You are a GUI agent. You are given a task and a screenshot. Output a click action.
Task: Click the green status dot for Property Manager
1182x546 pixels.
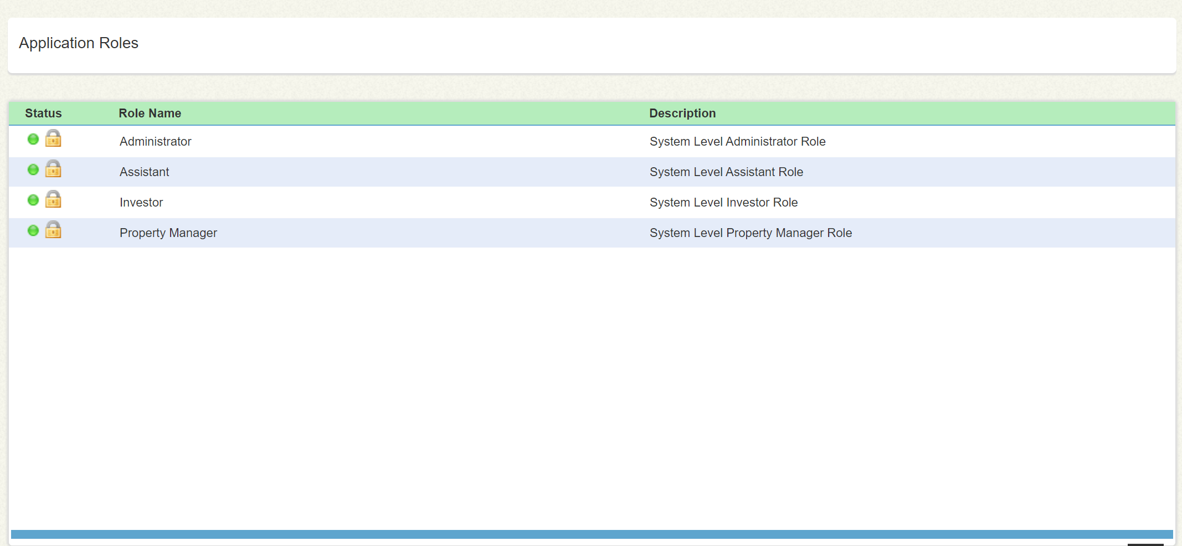(x=33, y=230)
